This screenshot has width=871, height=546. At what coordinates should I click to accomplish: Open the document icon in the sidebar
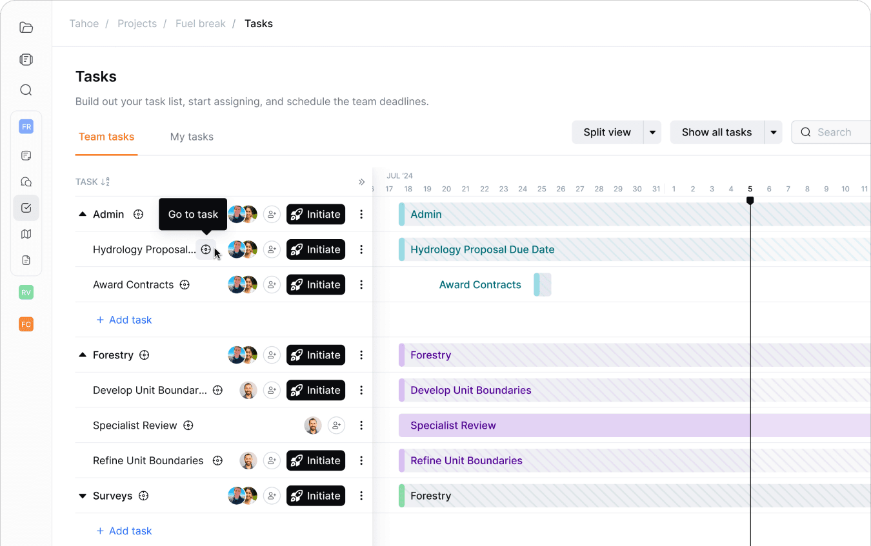pos(26,260)
